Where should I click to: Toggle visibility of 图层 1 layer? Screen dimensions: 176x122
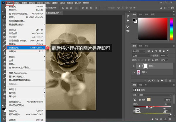[134, 73]
